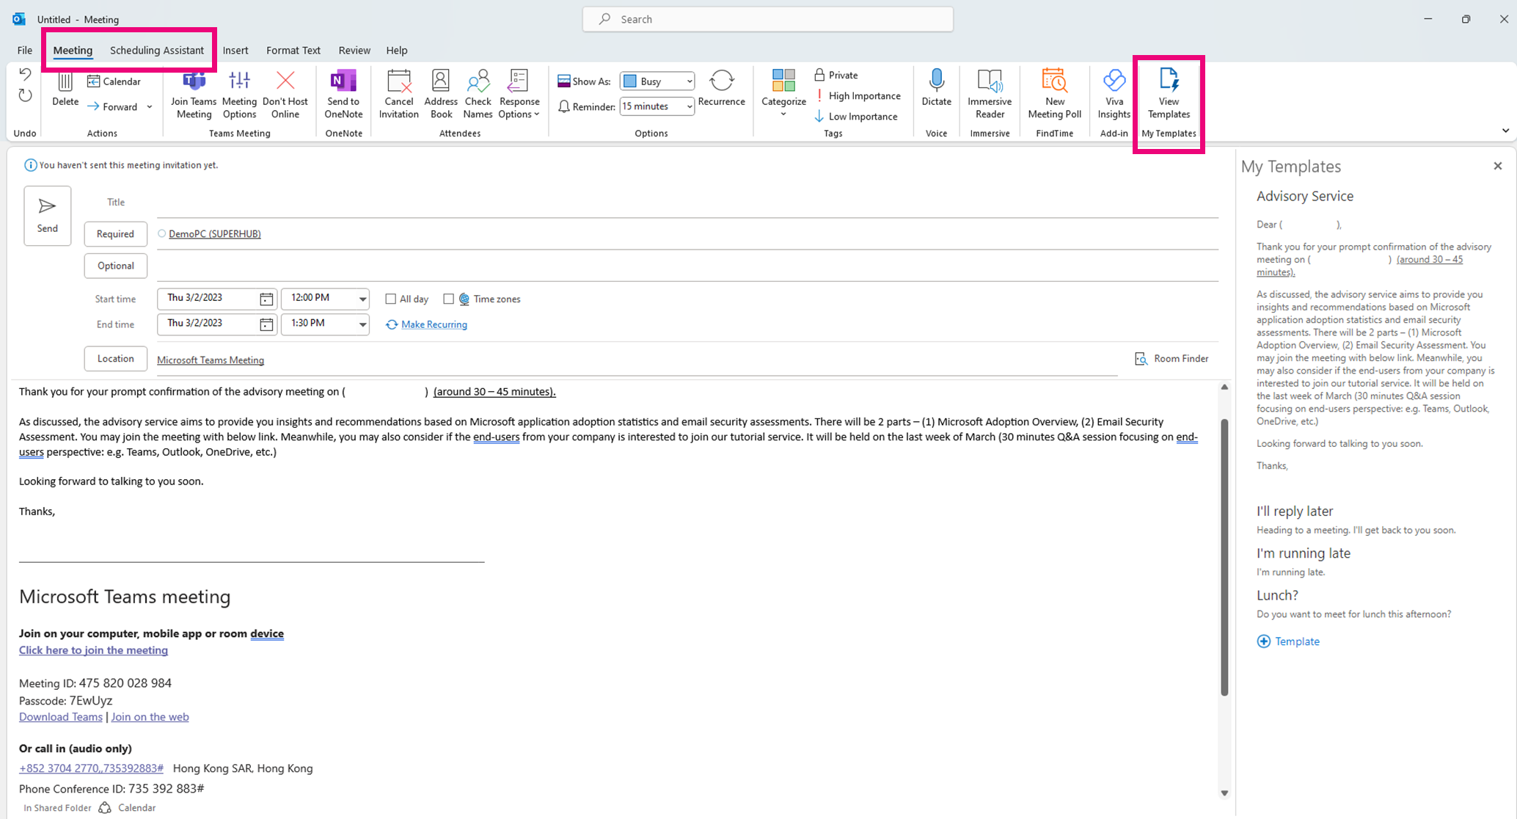The height and width of the screenshot is (819, 1517).
Task: Click the message body scrollbar thumb
Action: tap(1224, 557)
